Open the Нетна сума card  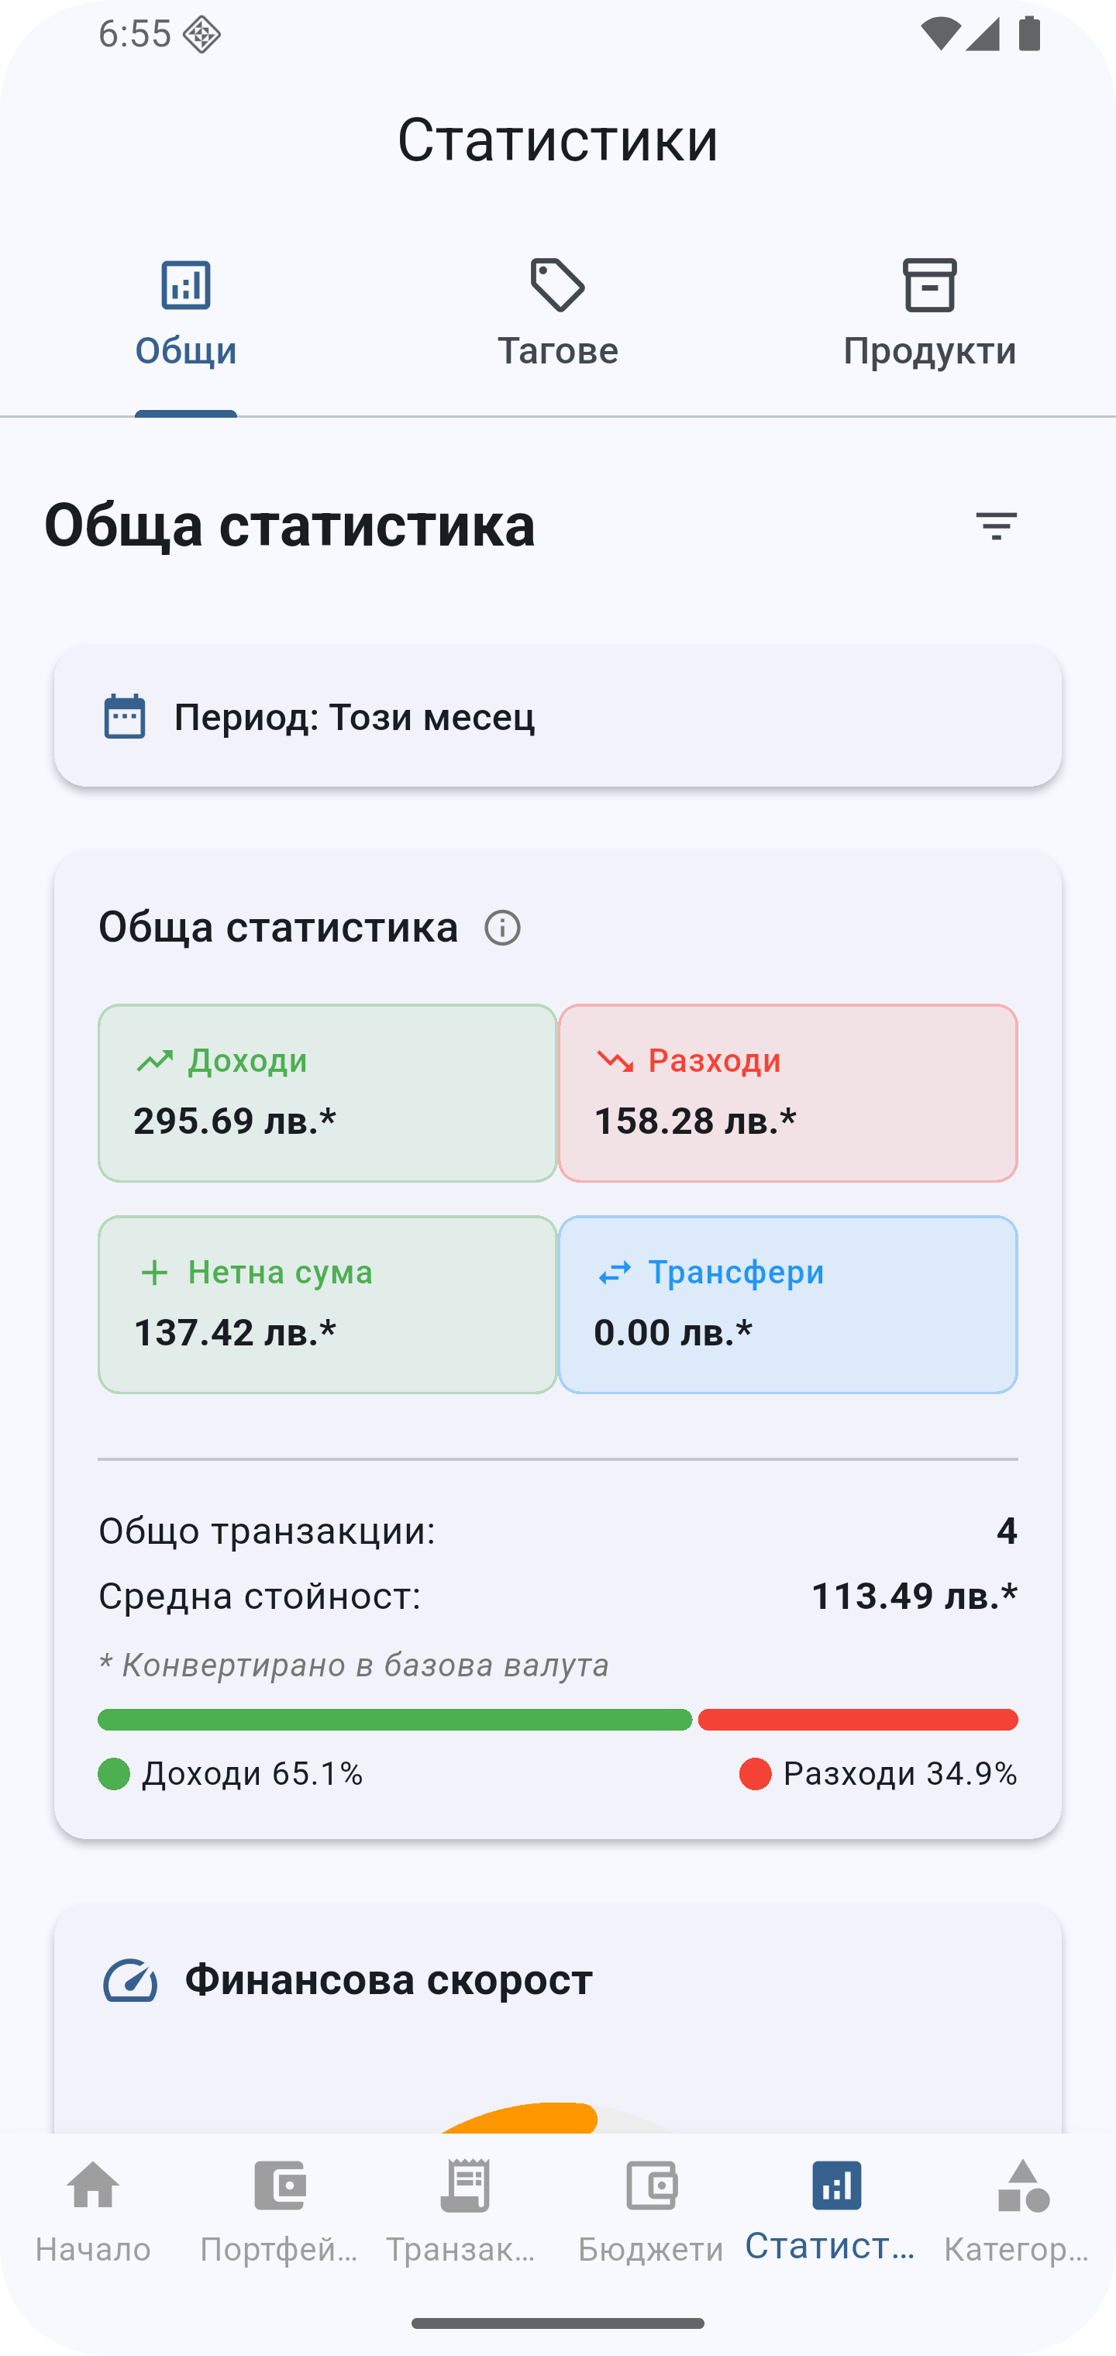pyautogui.click(x=328, y=1304)
